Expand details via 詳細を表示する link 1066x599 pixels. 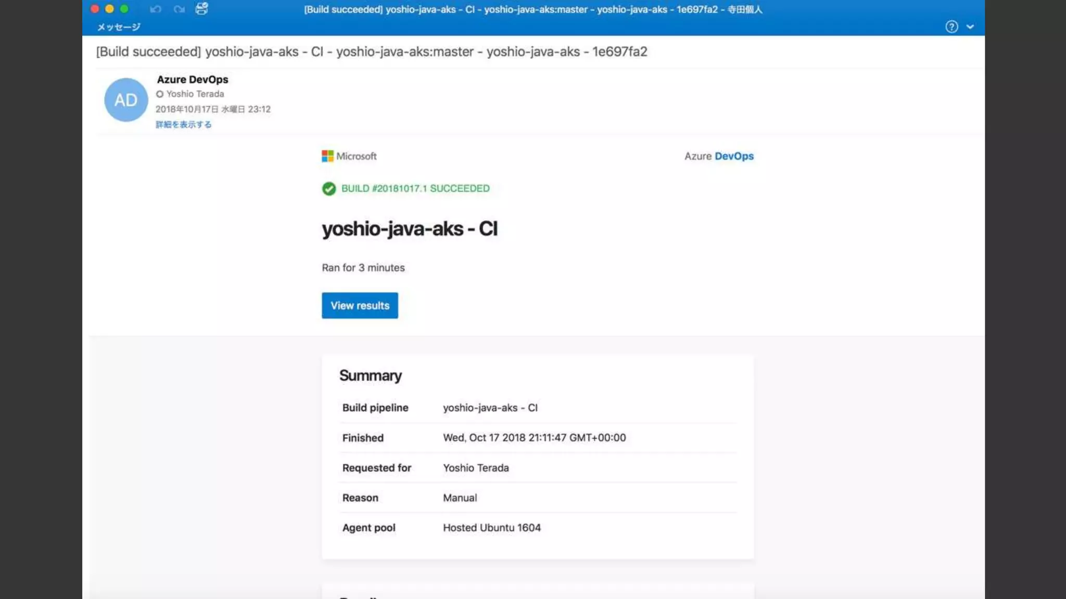pos(183,124)
